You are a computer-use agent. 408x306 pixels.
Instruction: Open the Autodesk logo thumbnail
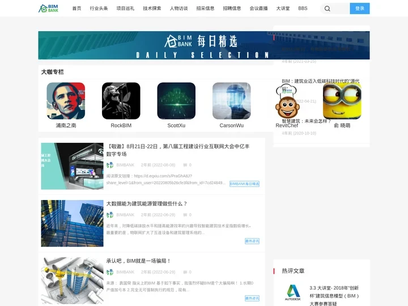(x=293, y=292)
